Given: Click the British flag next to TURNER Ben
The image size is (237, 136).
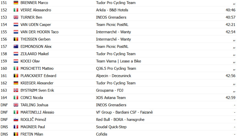Looking at the screenshot, I should click(16, 17).
